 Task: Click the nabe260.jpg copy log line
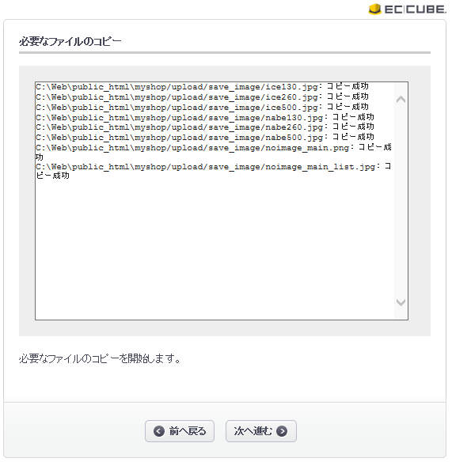point(205,127)
